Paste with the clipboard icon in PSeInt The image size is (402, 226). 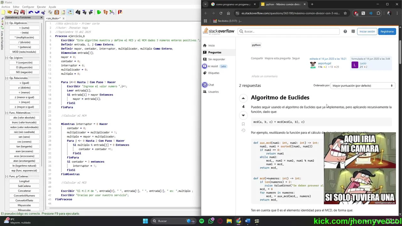pyautogui.click(x=57, y=12)
